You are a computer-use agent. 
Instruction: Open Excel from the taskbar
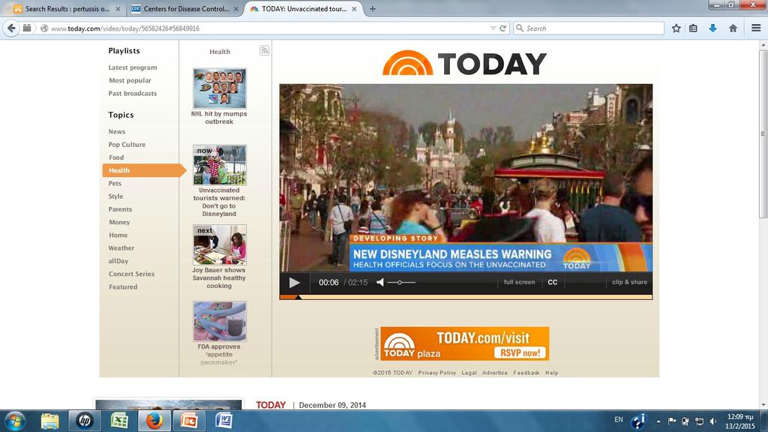click(x=119, y=421)
